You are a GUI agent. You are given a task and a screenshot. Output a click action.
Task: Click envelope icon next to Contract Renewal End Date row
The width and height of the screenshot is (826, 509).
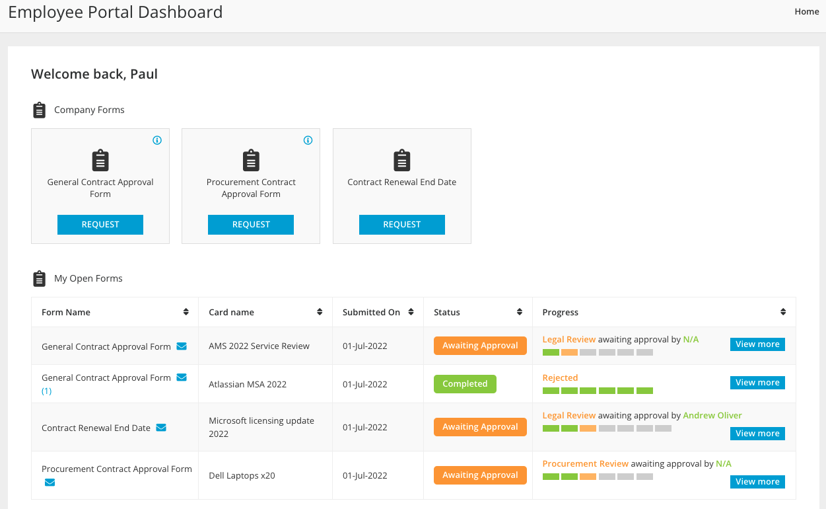click(161, 428)
